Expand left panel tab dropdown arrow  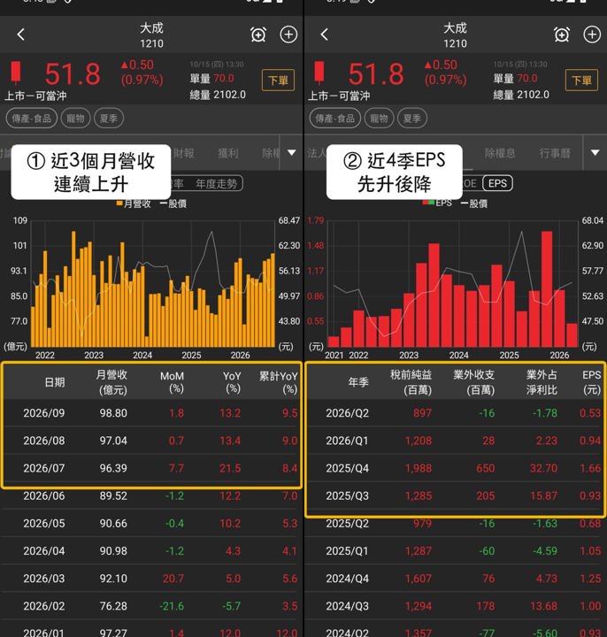pyautogui.click(x=291, y=153)
